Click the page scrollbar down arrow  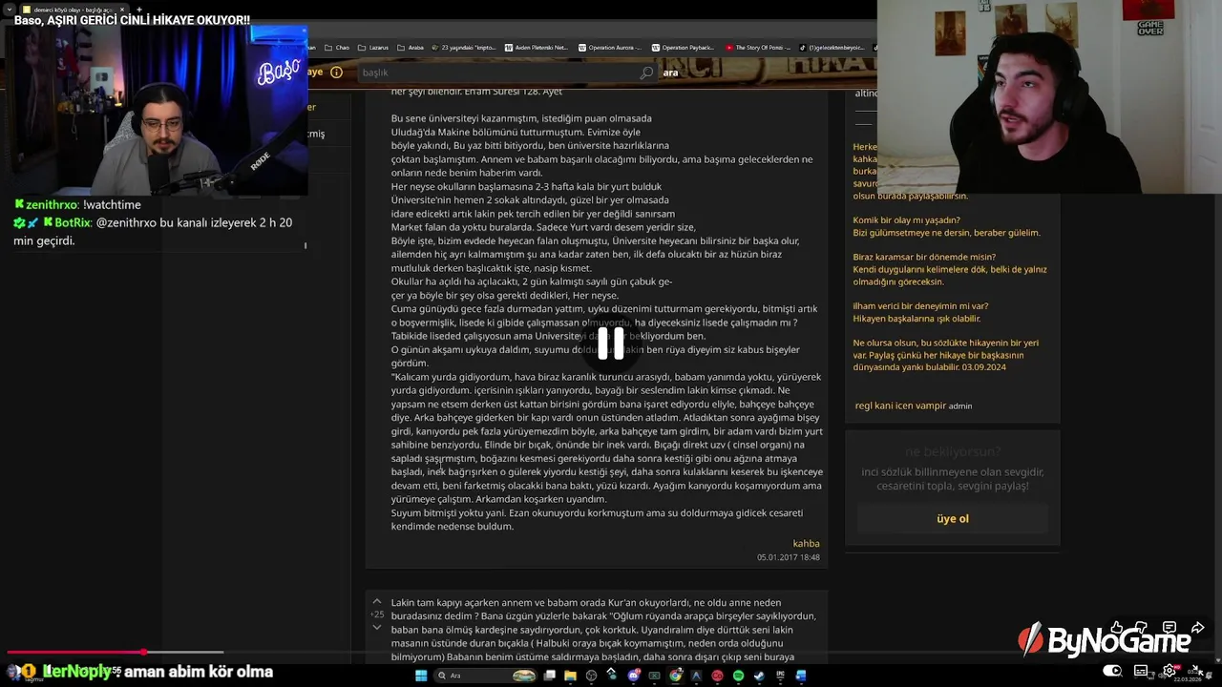(1218, 660)
